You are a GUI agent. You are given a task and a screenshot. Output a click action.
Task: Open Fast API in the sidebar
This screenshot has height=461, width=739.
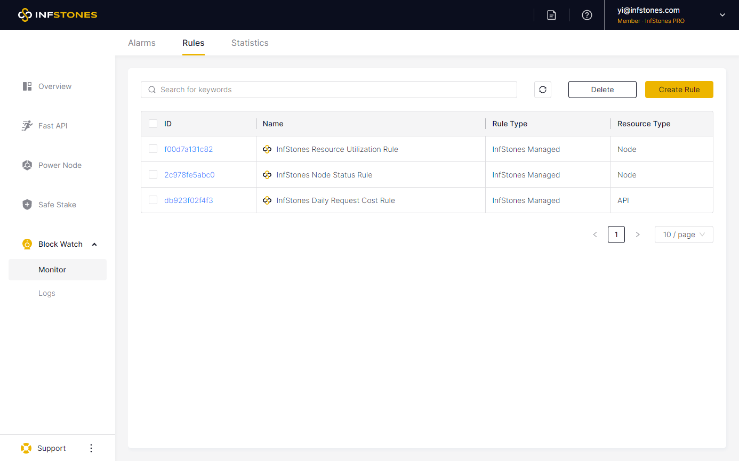coord(52,126)
